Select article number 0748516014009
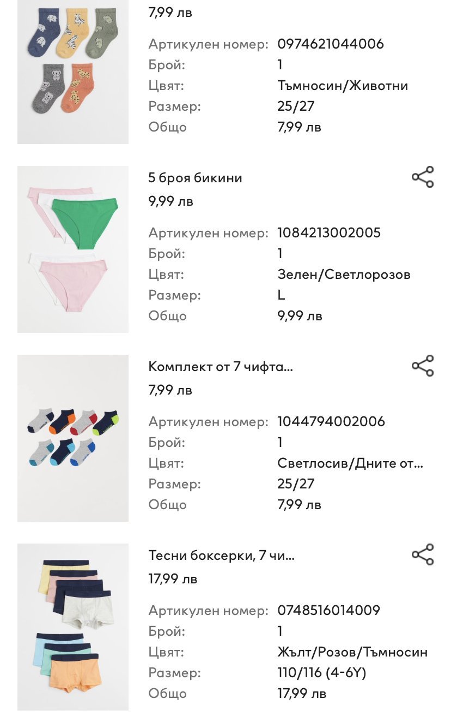451x716 pixels. (328, 610)
